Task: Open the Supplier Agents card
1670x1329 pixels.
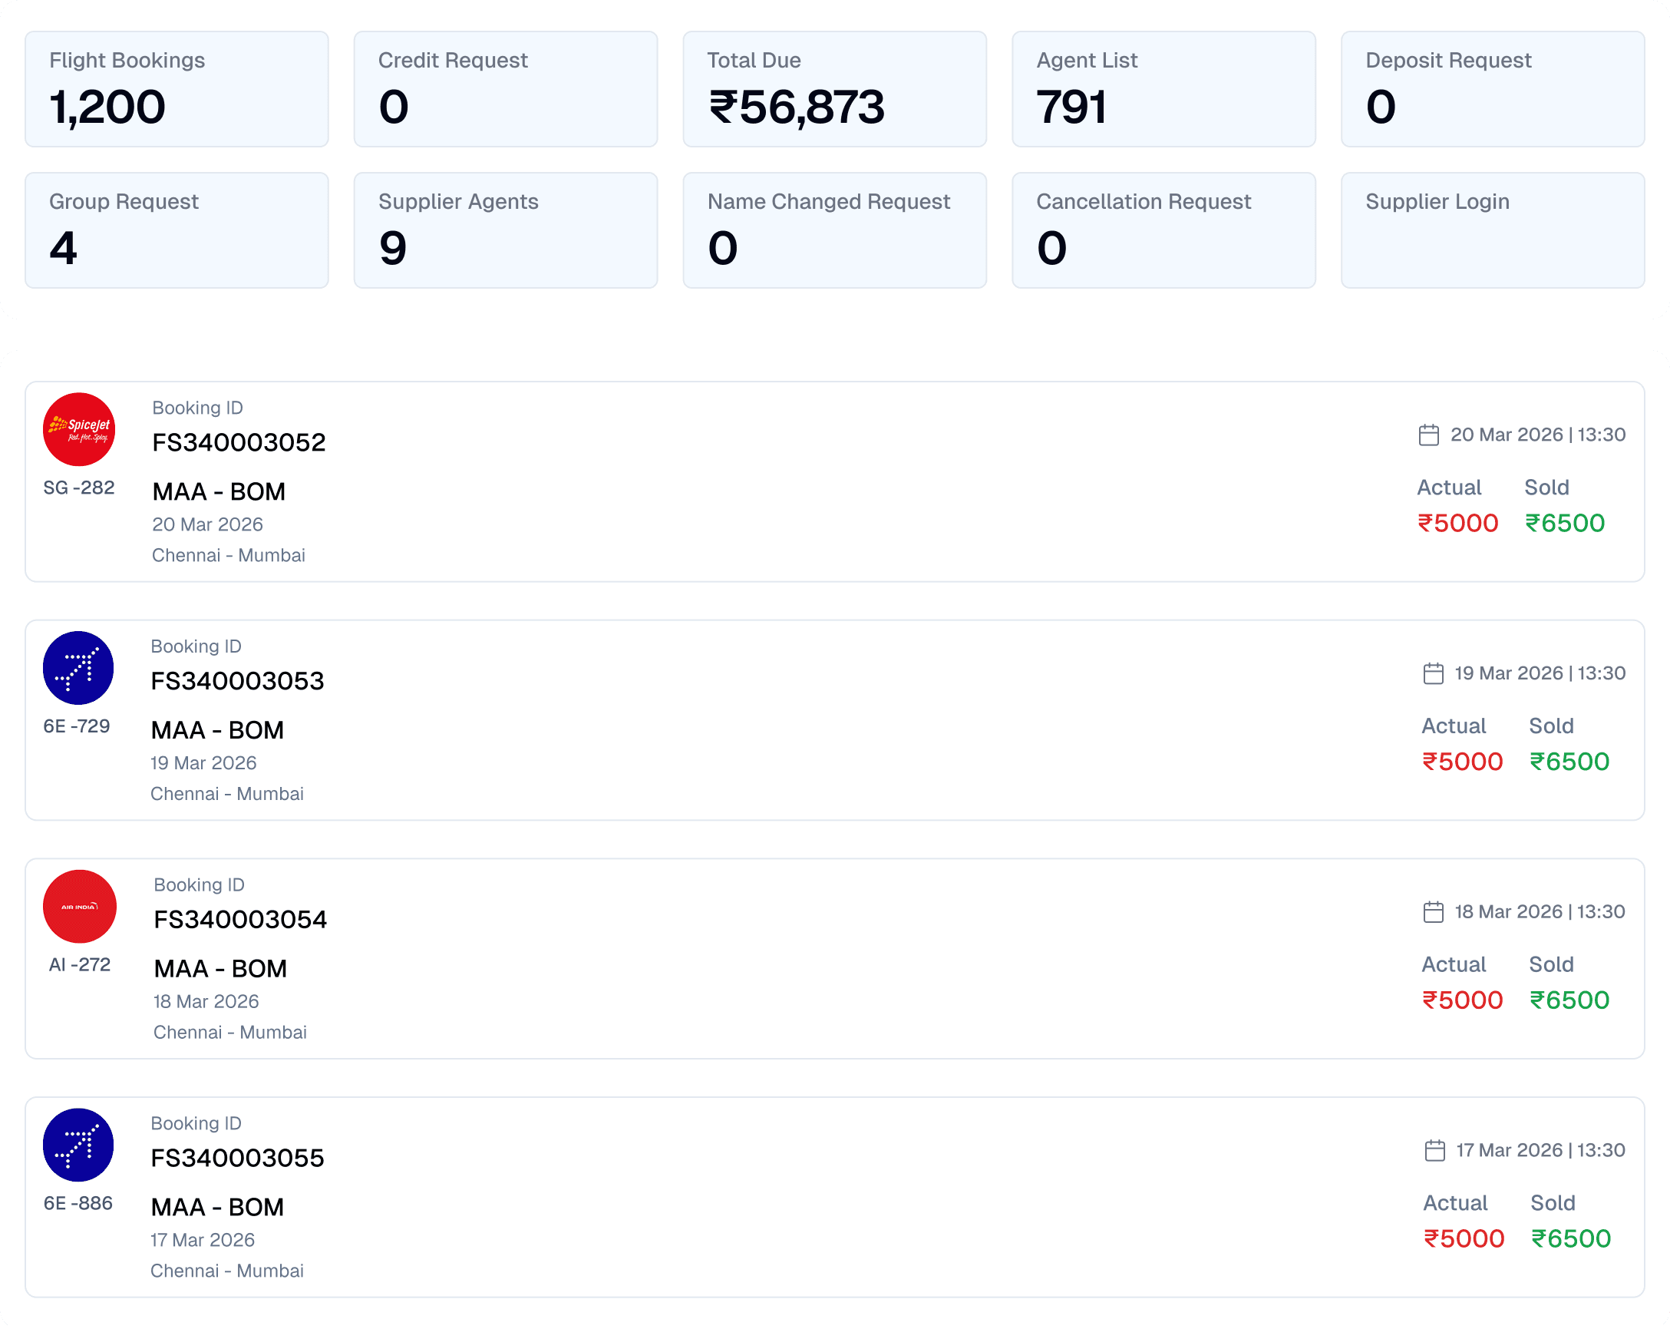Action: pos(506,230)
